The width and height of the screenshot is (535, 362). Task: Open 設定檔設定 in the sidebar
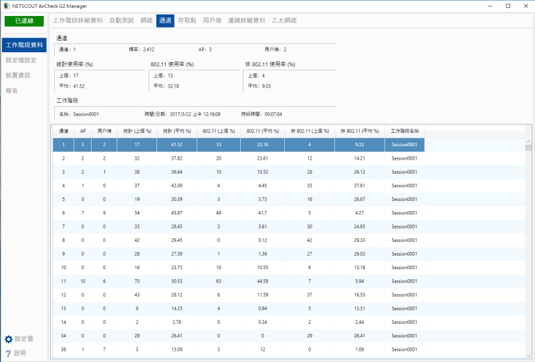coord(21,60)
